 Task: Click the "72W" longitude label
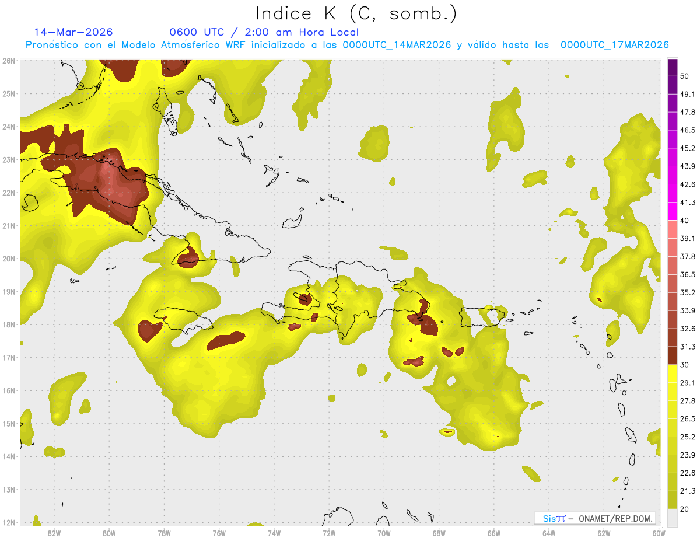coord(329,533)
